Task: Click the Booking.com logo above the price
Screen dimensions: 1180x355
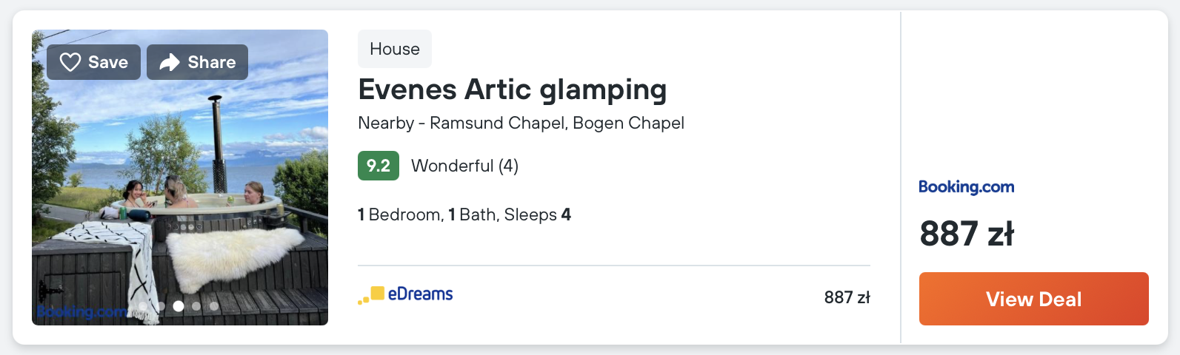Action: tap(966, 187)
